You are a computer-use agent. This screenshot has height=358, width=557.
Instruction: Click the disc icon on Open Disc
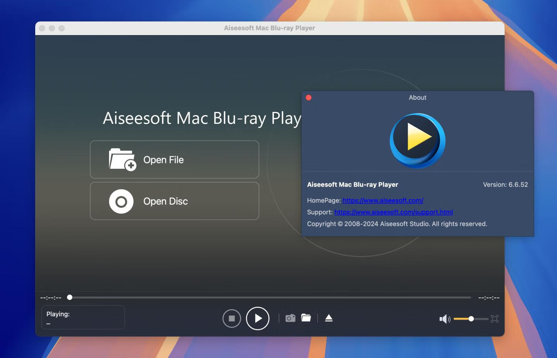point(121,201)
